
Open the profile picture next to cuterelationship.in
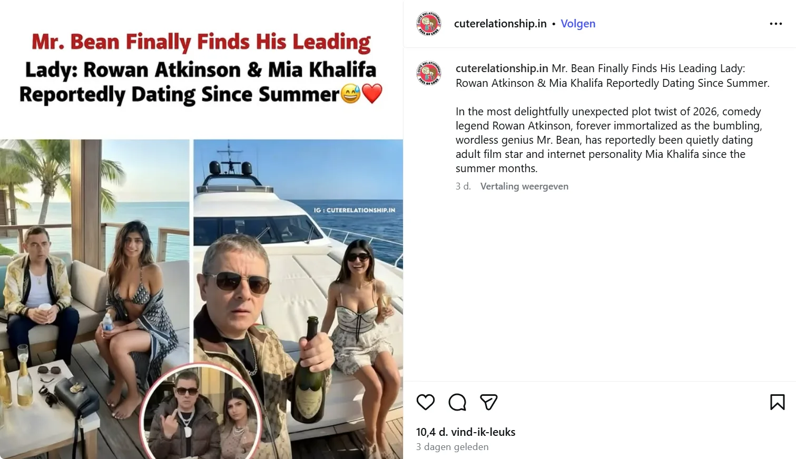pyautogui.click(x=429, y=23)
